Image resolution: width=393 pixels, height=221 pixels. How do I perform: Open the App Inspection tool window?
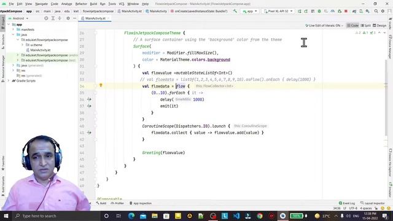coord(141,203)
